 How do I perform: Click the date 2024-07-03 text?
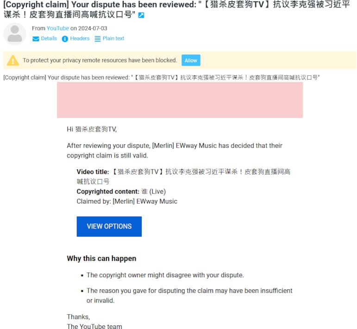coord(93,28)
